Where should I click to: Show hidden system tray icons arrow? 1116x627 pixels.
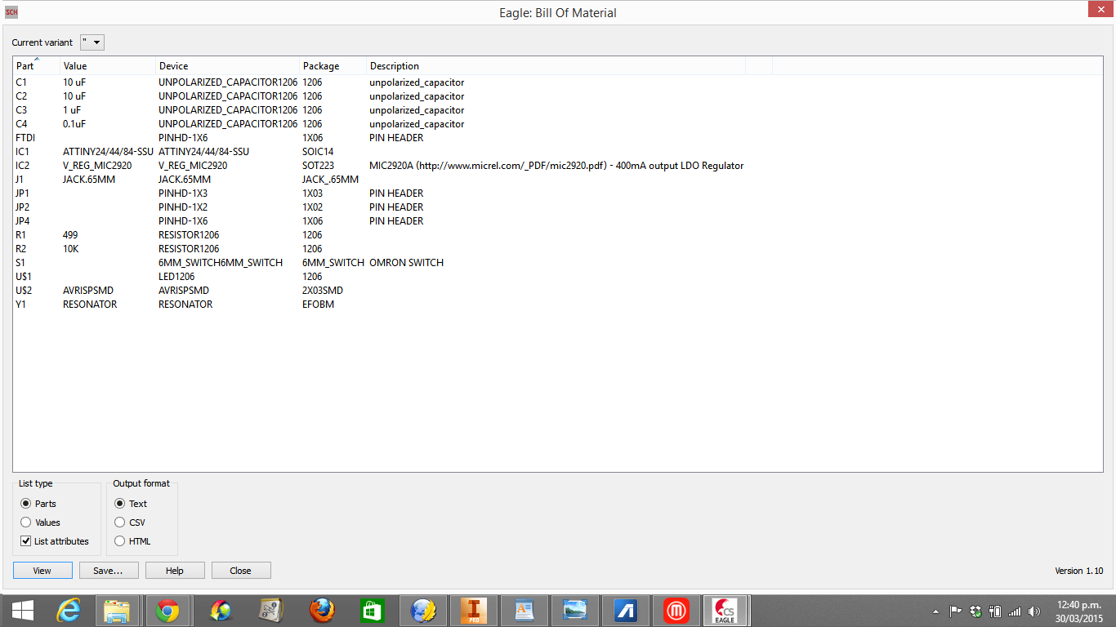(935, 611)
